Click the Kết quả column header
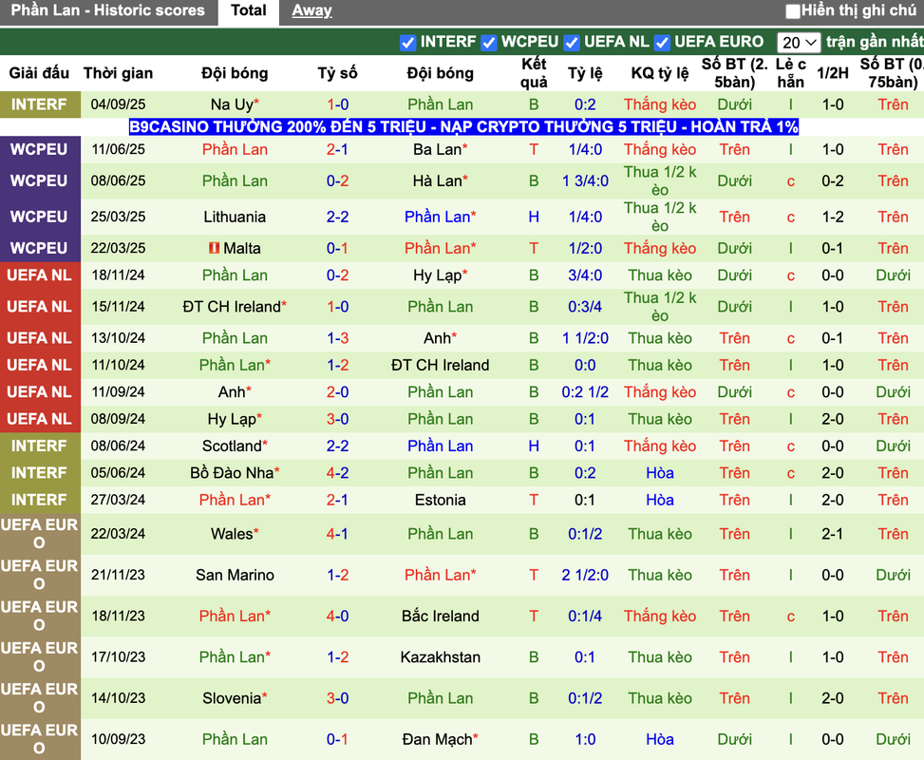This screenshot has width=924, height=760. (x=534, y=73)
